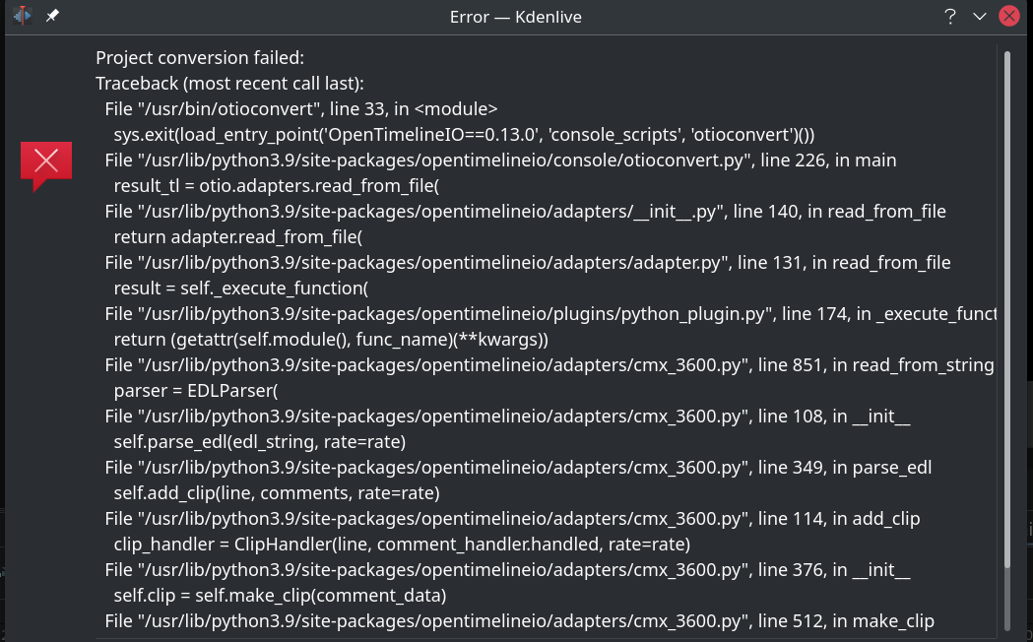Viewport: 1033px width, 642px height.
Task: Click the adapter.py line 131 entry
Action: 528,263
